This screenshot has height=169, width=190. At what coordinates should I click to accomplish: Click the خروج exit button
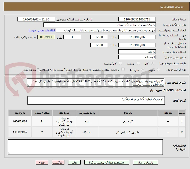tap(42, 163)
